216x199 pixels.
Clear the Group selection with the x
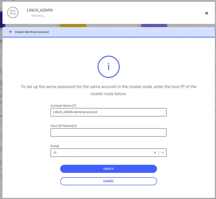(155, 152)
